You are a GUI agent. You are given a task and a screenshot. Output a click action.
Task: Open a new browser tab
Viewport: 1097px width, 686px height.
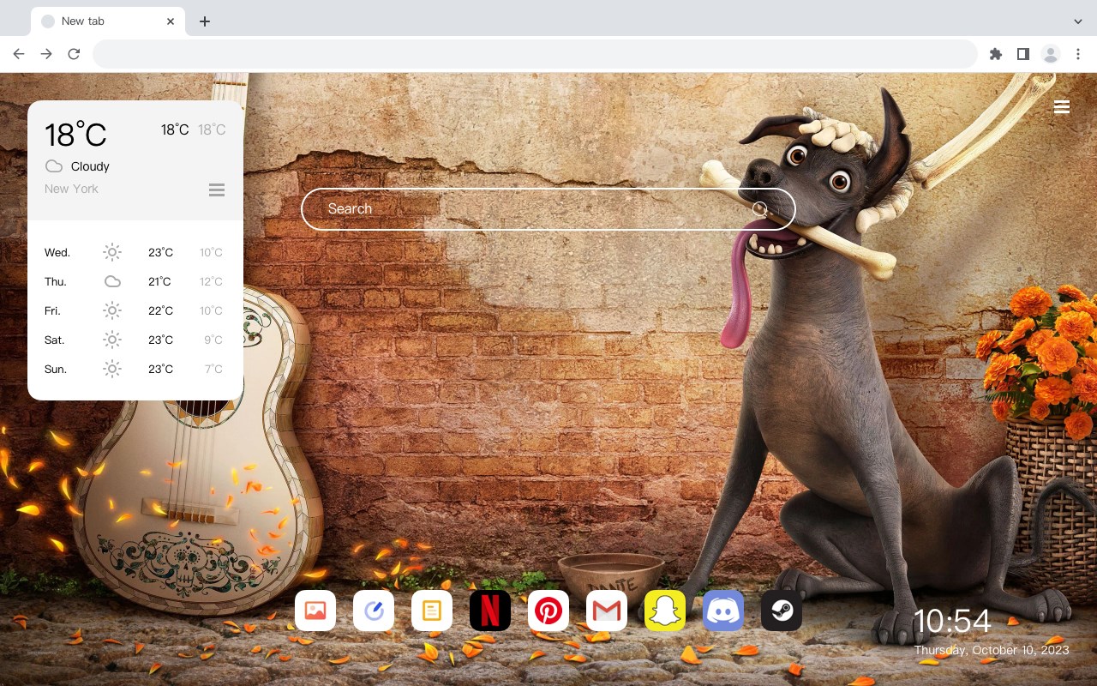click(204, 21)
